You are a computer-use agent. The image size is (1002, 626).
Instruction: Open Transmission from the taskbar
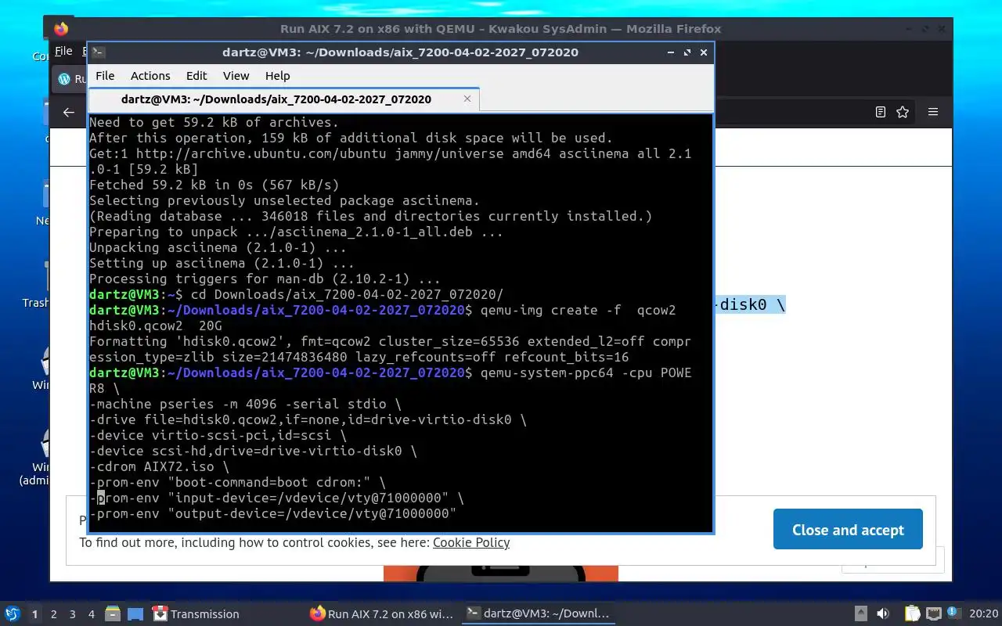pyautogui.click(x=196, y=614)
